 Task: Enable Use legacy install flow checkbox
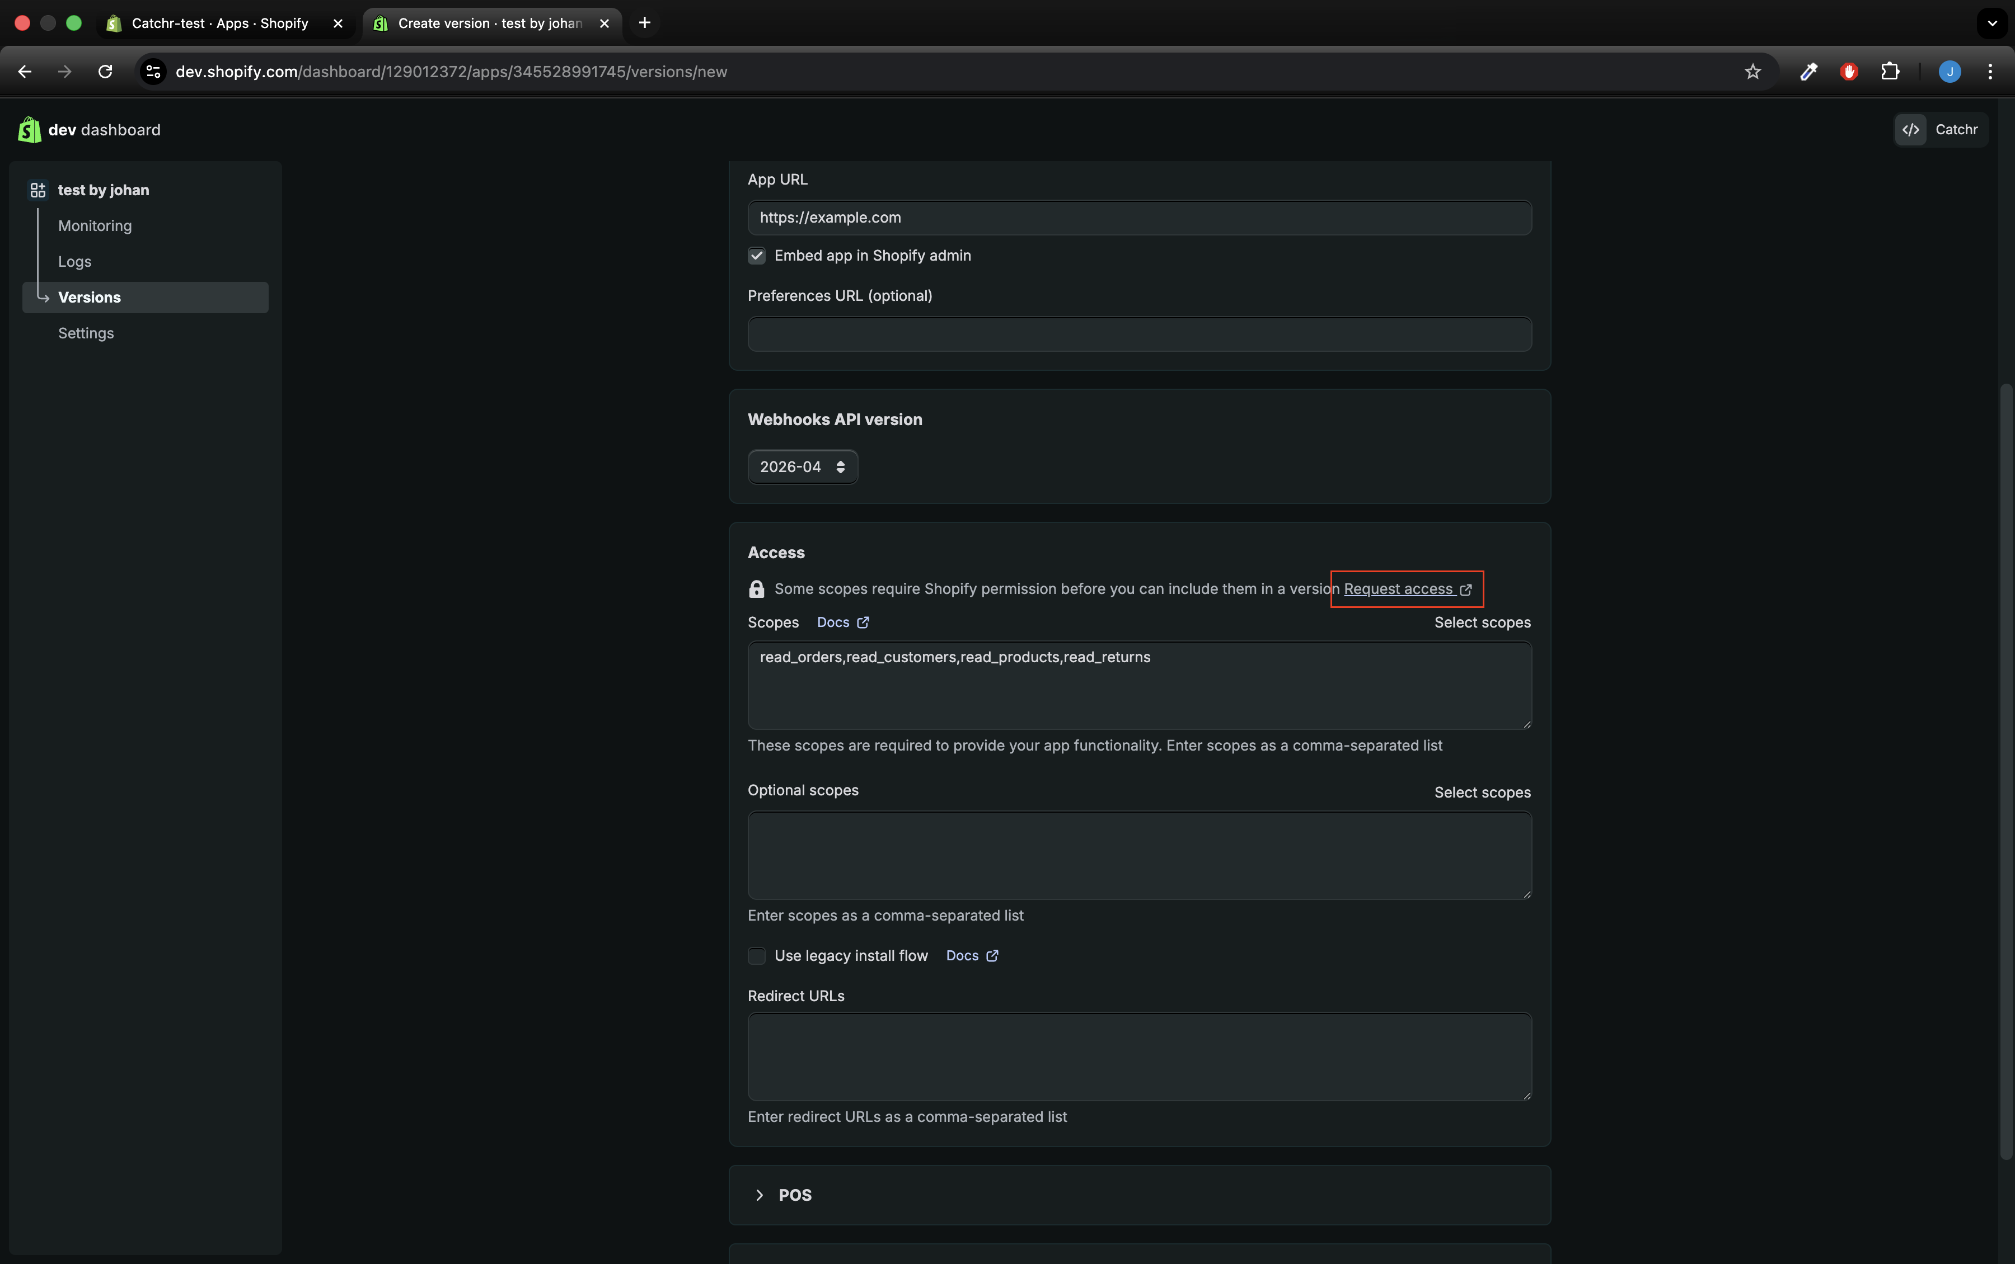tap(756, 955)
